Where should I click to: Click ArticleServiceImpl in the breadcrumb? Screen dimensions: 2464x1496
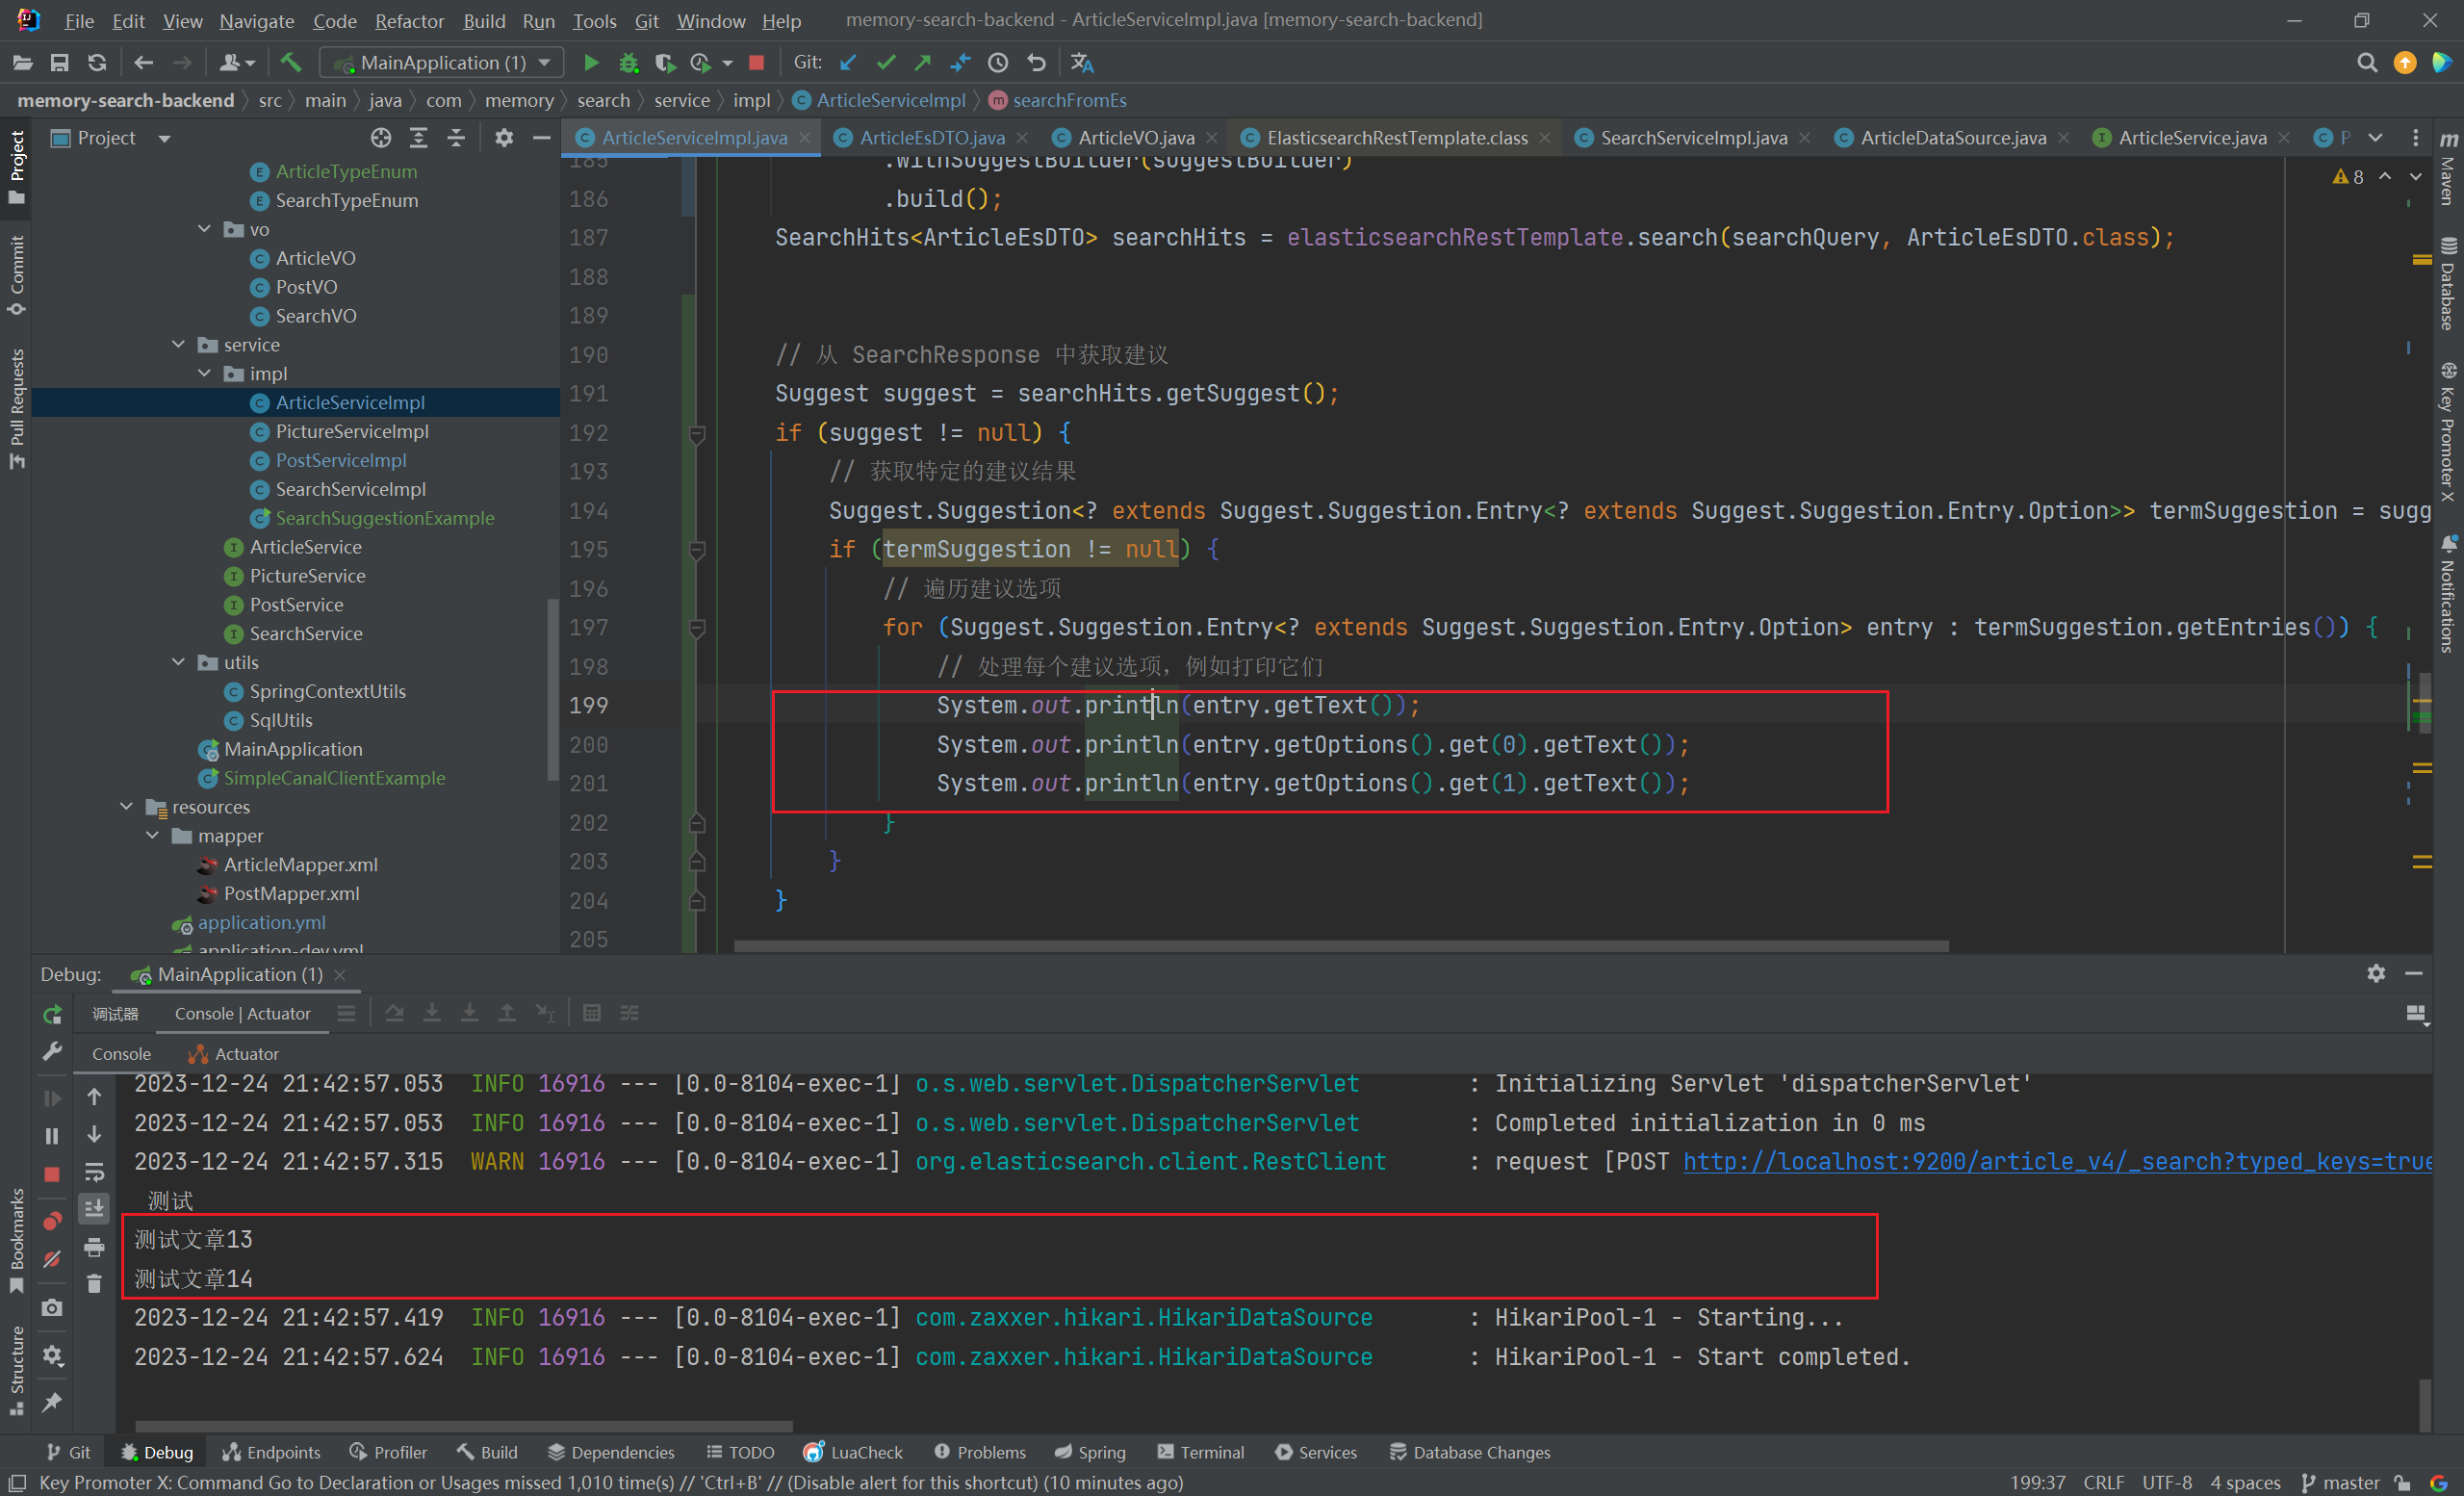coord(880,100)
